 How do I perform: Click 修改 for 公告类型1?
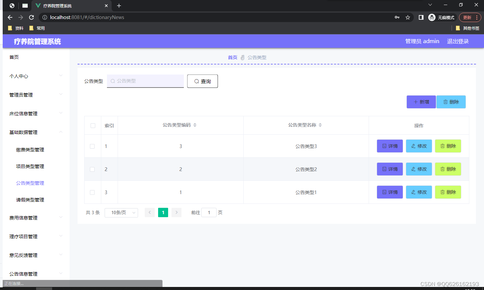pyautogui.click(x=419, y=192)
